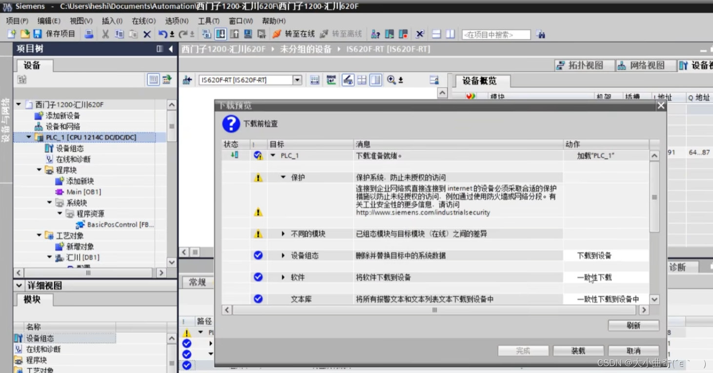This screenshot has height=373, width=713.
Task: Collapse the 程序块 folder in project tree
Action: point(40,170)
